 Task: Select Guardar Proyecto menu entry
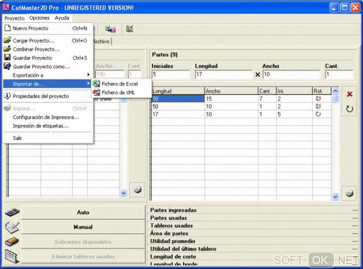47,58
